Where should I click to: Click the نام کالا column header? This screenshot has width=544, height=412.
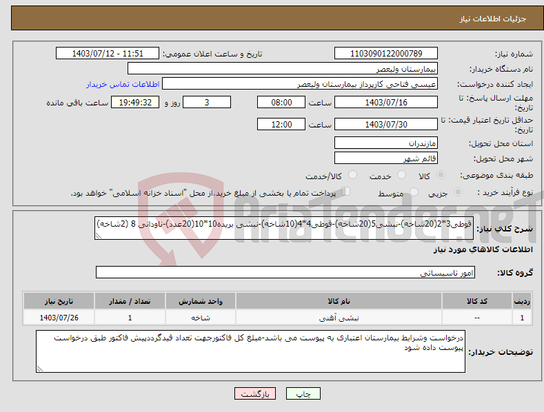click(339, 301)
